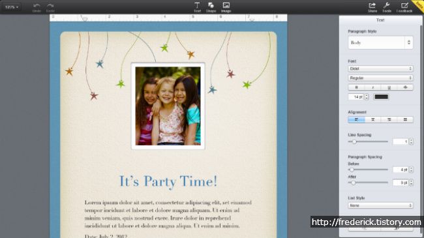Click the "Date: July 2, 2012" line
The image size is (424, 238).
106,236
